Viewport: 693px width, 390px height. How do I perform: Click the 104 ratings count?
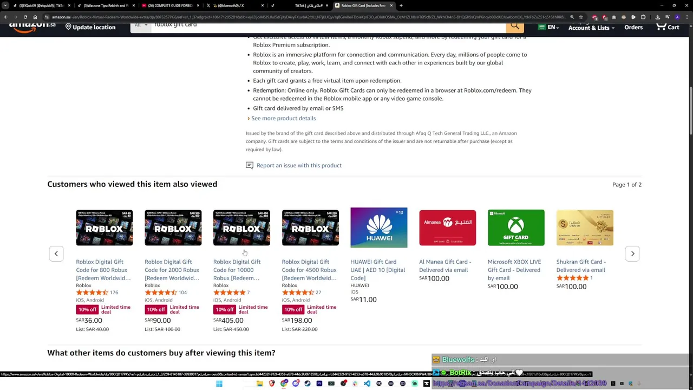click(x=182, y=292)
